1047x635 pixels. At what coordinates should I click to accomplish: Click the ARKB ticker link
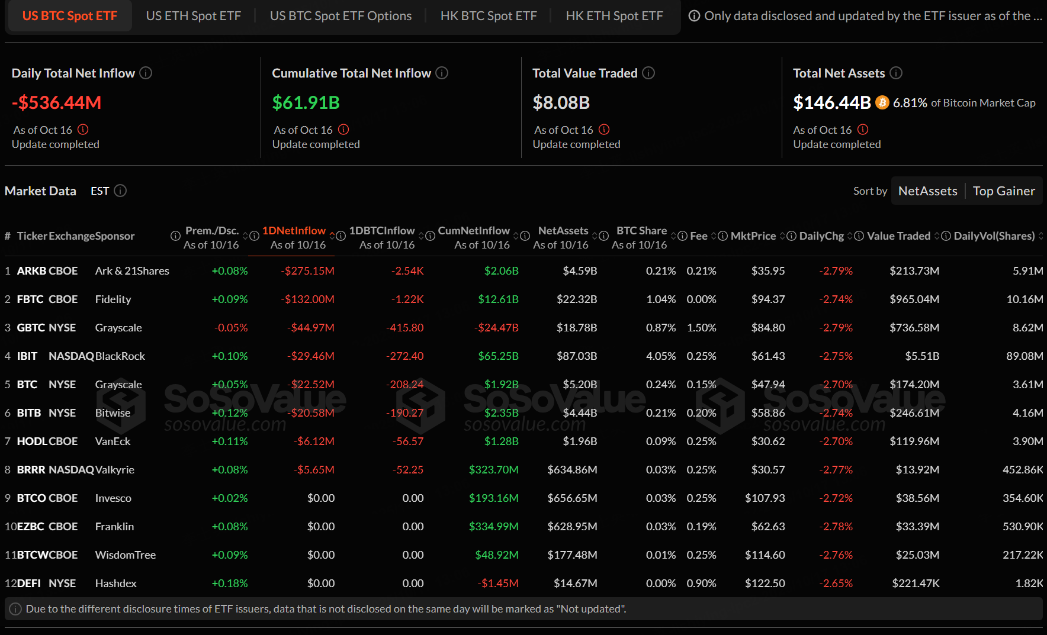[31, 271]
